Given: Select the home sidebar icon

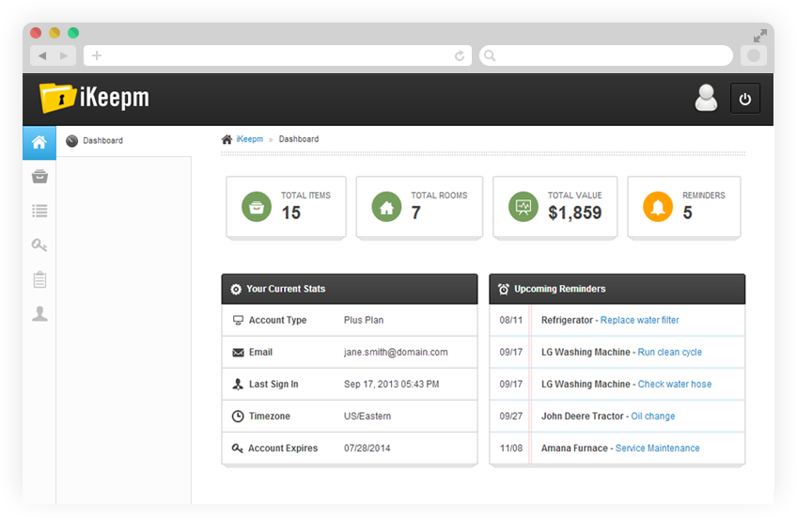Looking at the screenshot, I should (39, 143).
